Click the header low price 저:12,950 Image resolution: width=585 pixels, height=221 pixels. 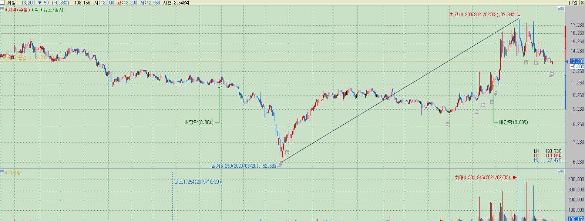tap(150, 3)
